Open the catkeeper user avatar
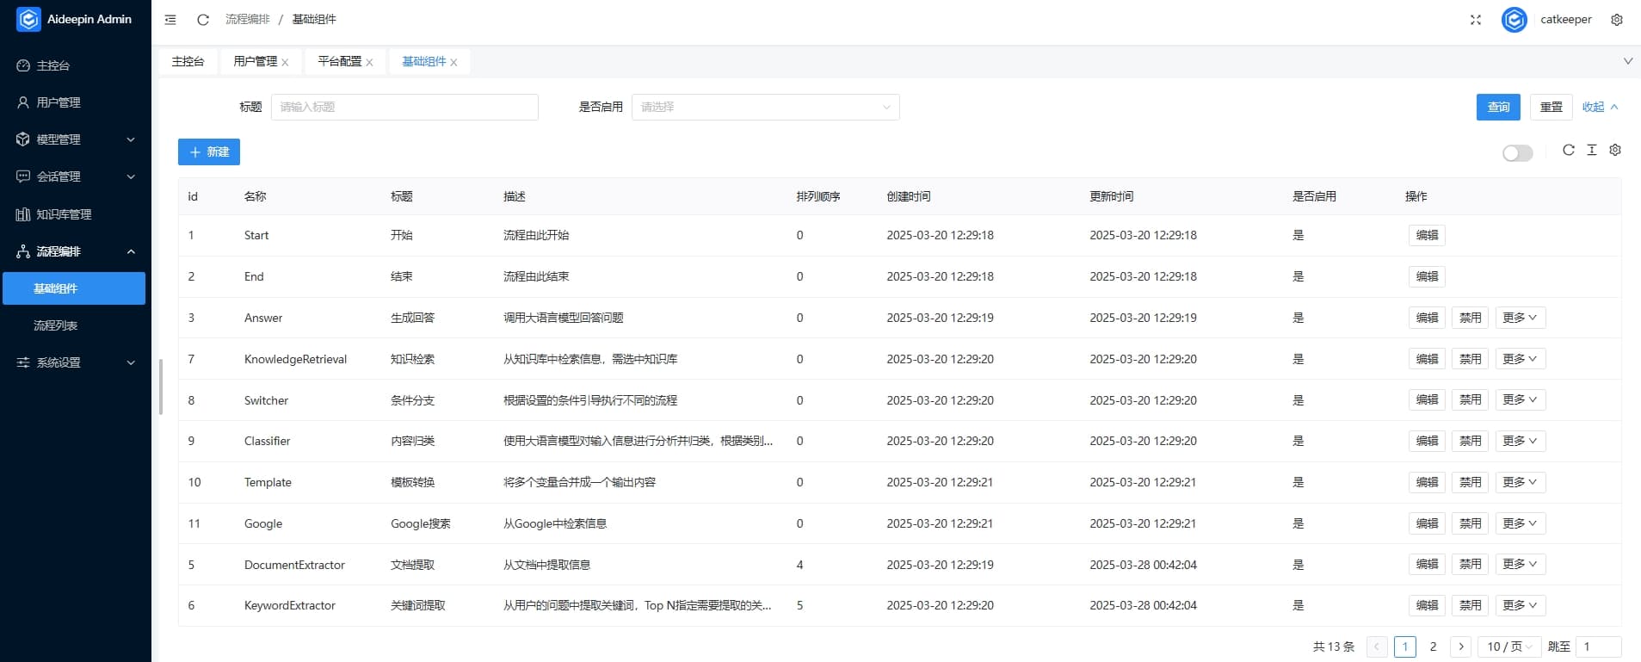Viewport: 1641px width, 662px height. (1515, 19)
